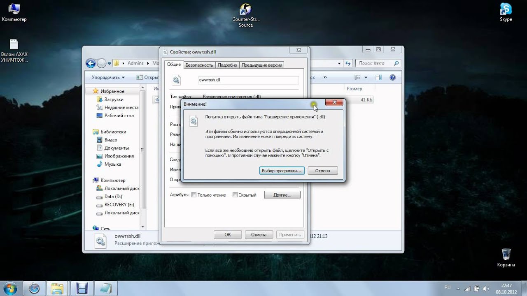The height and width of the screenshot is (296, 527).
Task: Click the Выбор программы... button
Action: [x=282, y=171]
